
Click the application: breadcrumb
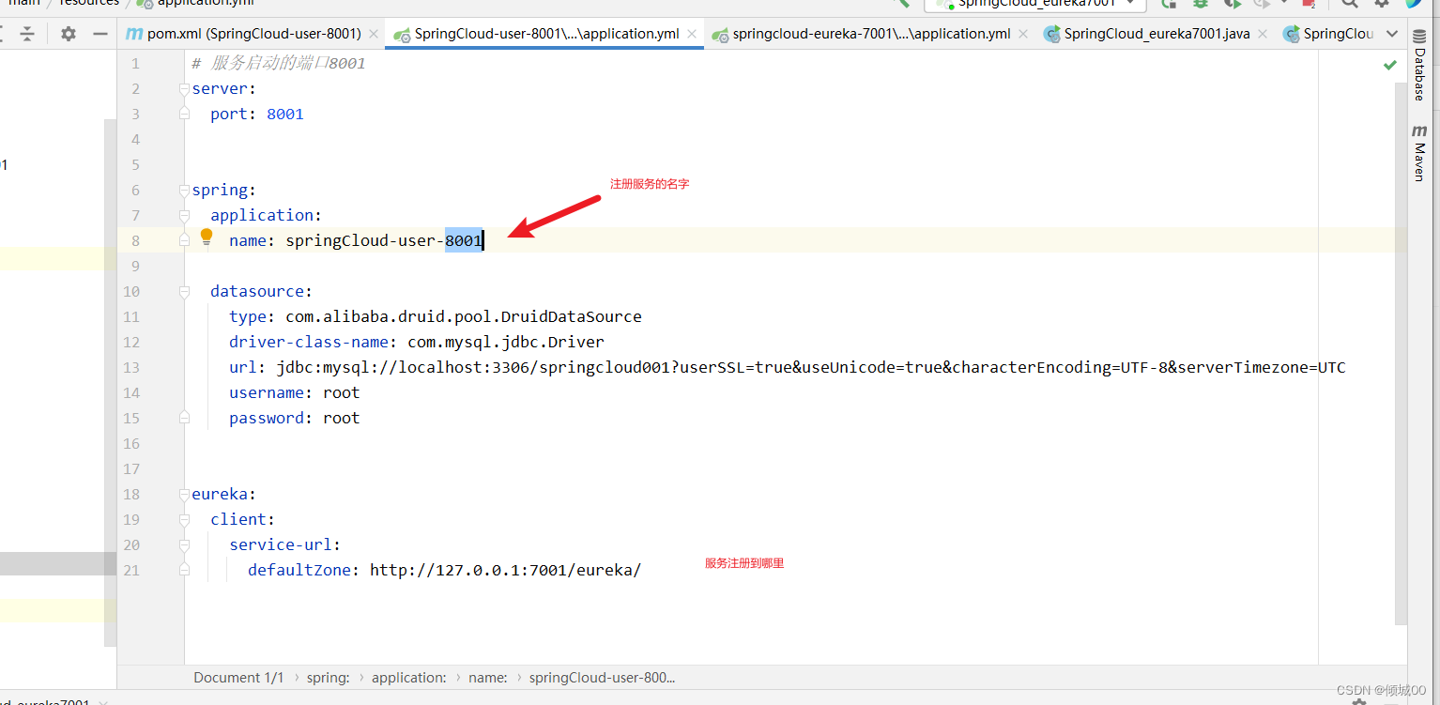click(409, 677)
